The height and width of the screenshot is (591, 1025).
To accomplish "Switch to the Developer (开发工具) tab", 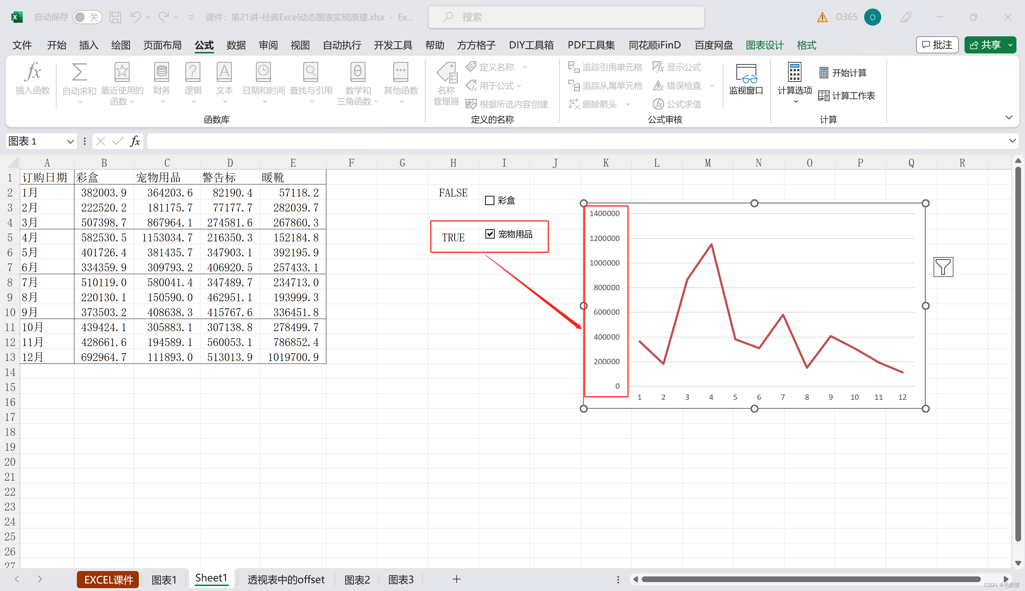I will [x=393, y=45].
